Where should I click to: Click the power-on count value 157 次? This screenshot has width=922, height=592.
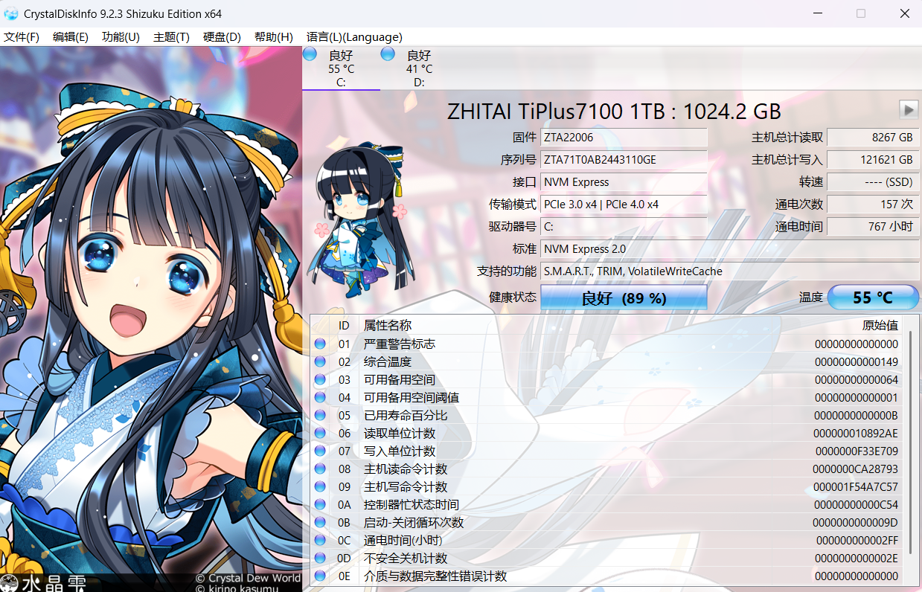tap(873, 205)
